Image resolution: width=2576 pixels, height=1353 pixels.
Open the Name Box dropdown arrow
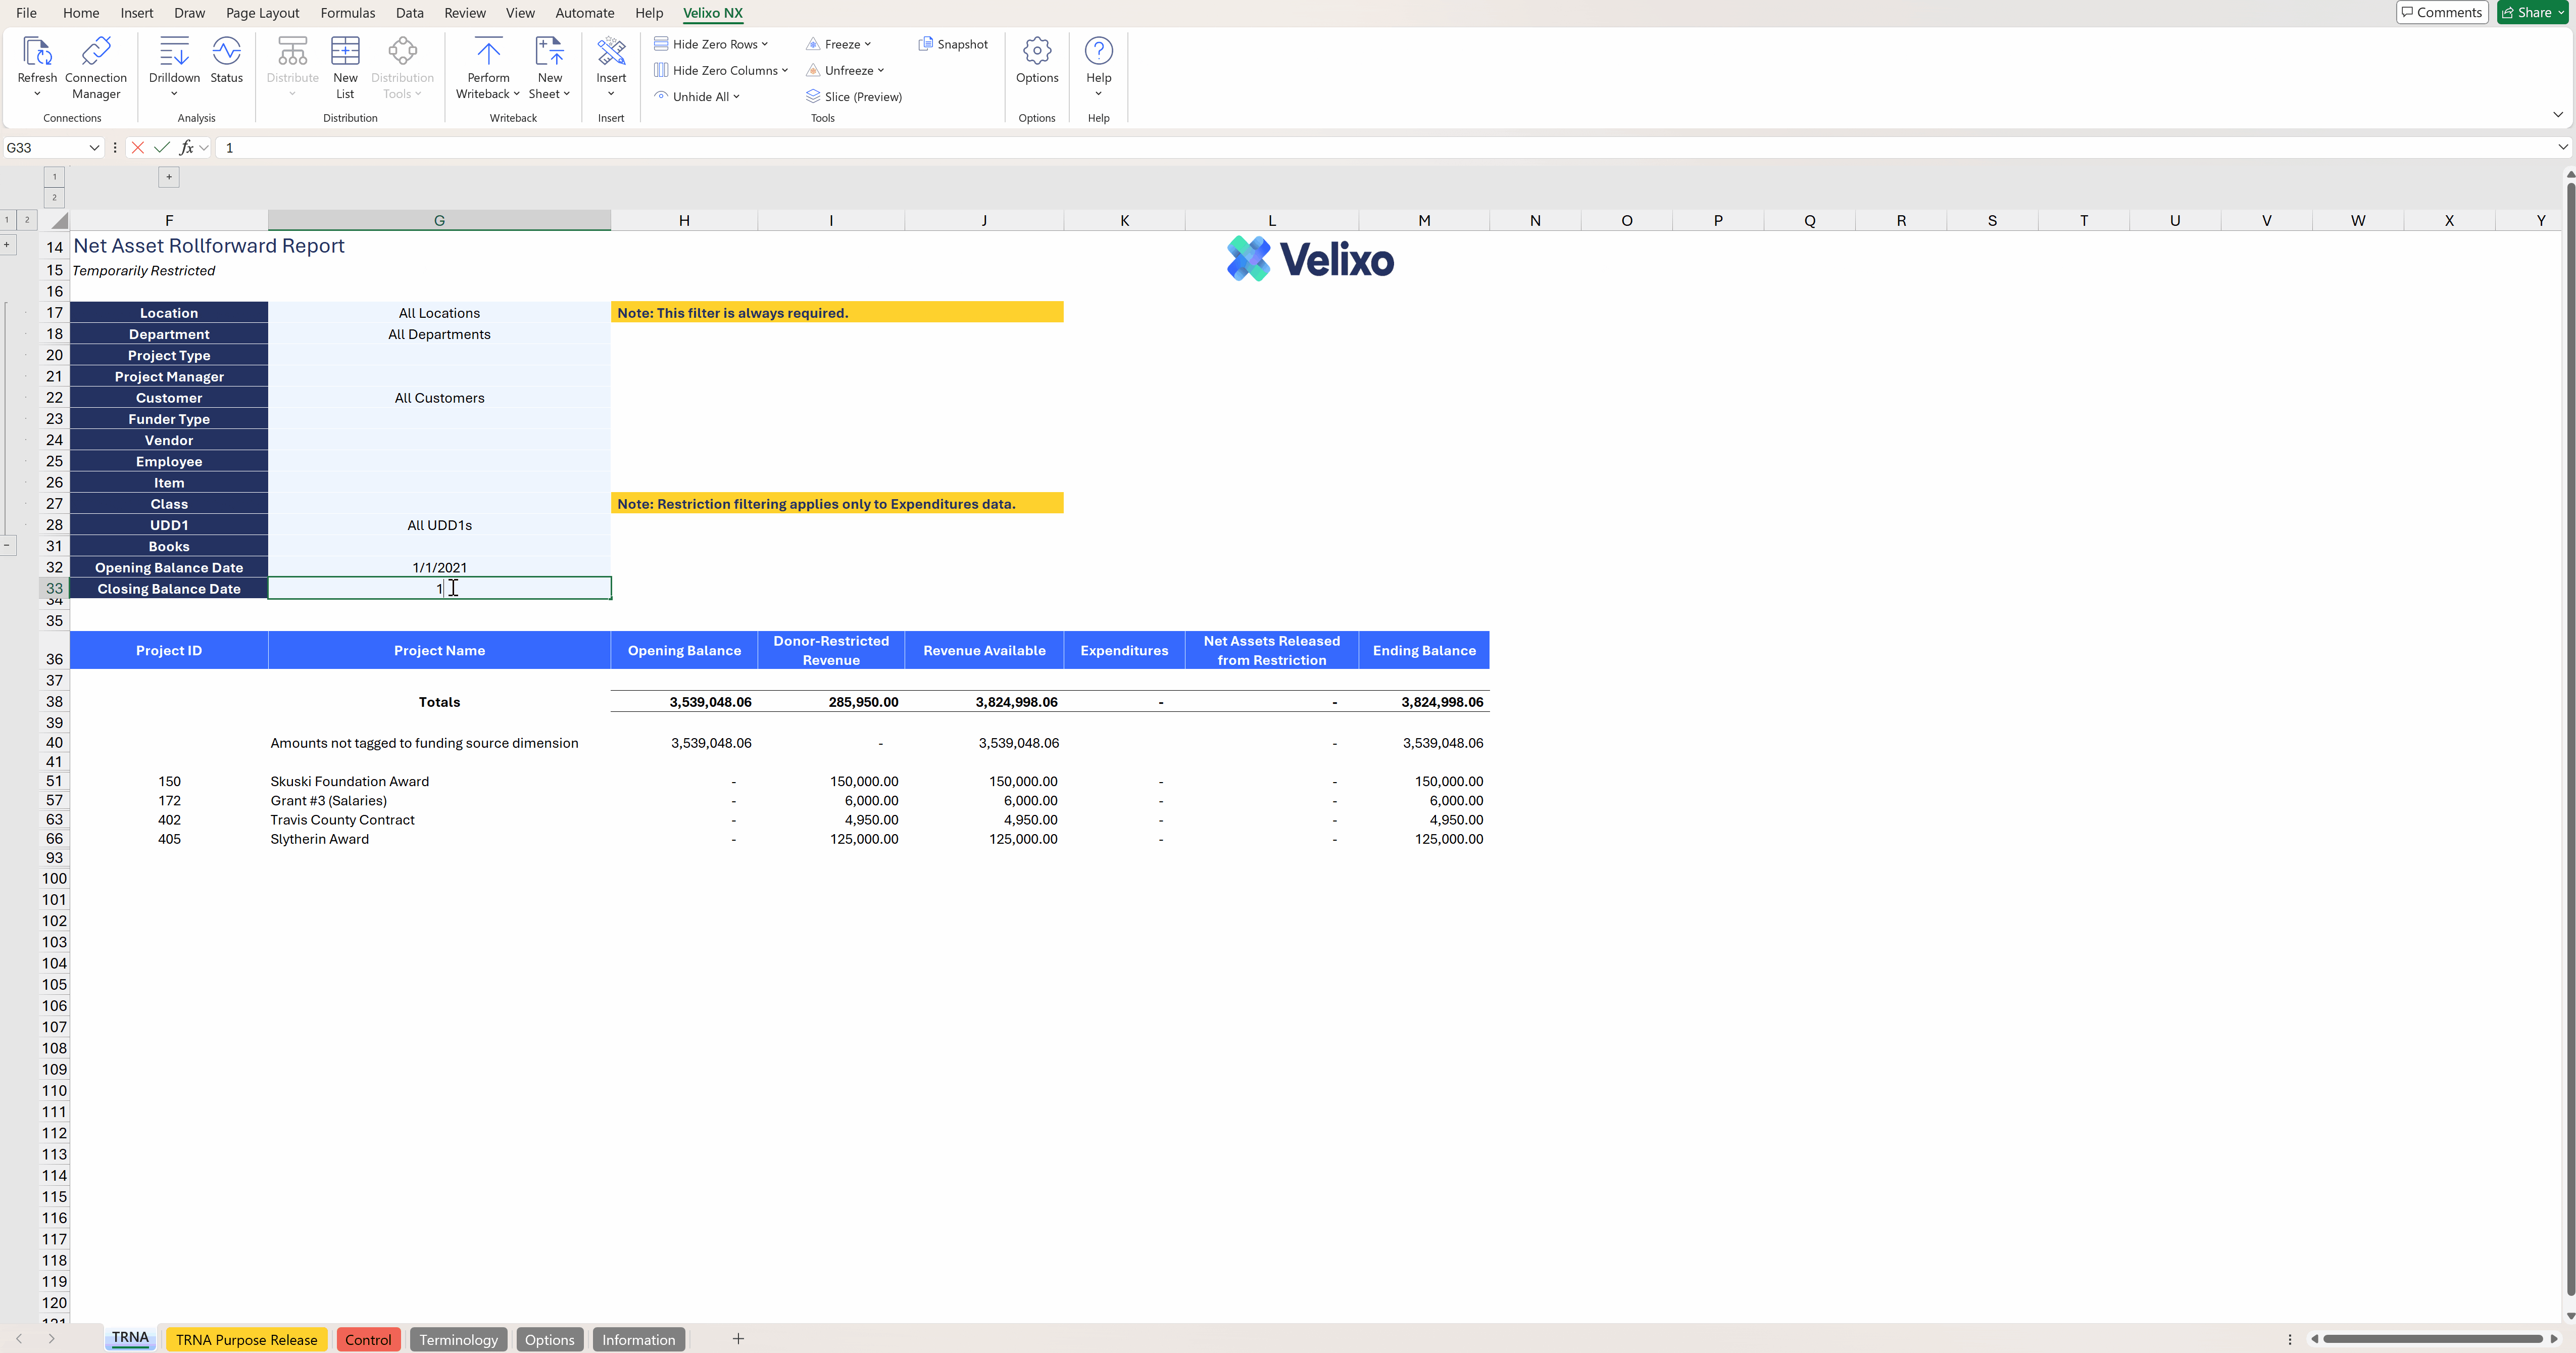pos(94,147)
